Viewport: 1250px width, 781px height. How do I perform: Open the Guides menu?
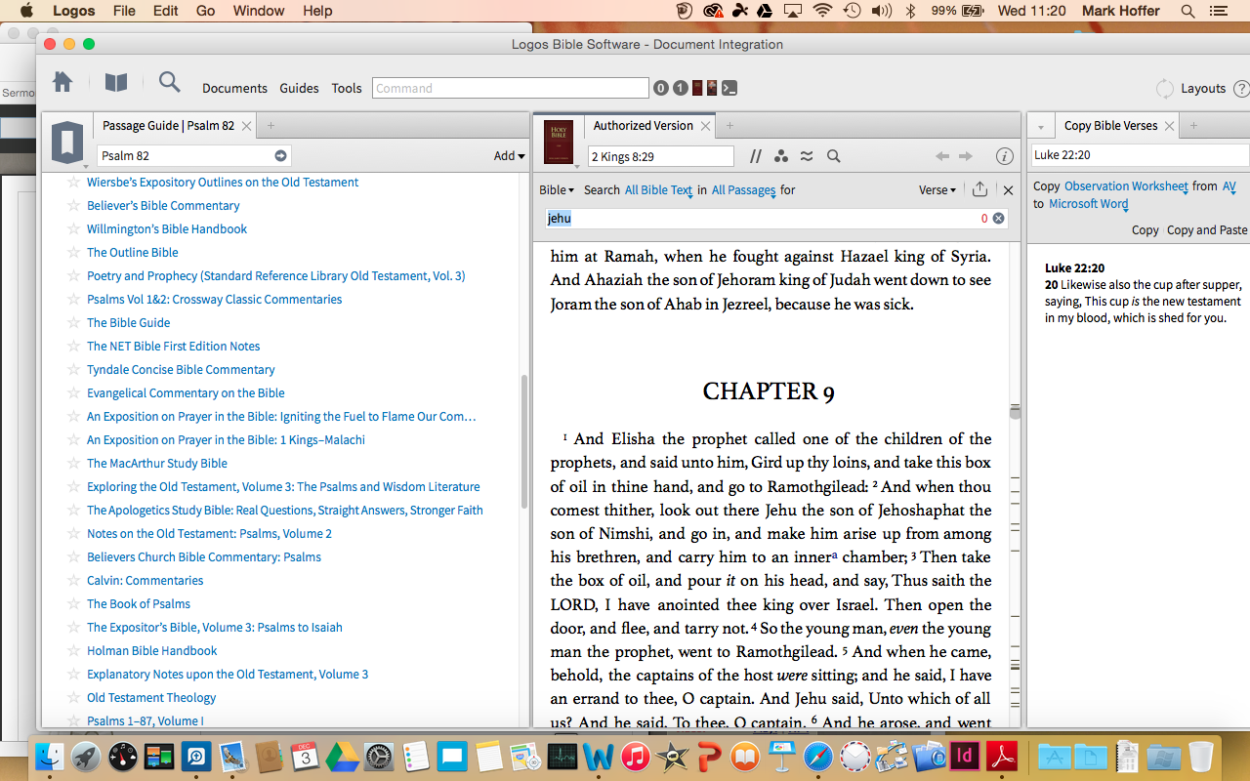(x=299, y=88)
